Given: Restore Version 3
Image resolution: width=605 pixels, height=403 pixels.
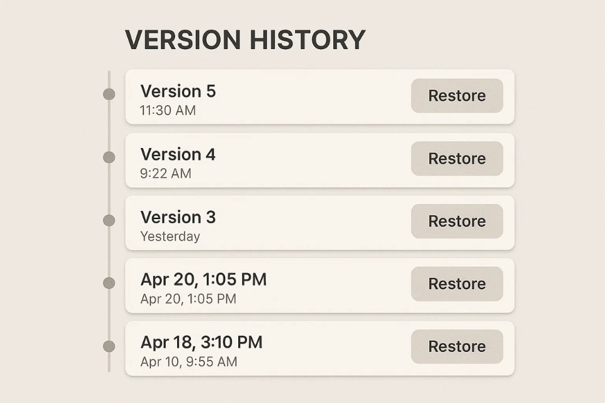Looking at the screenshot, I should (457, 222).
